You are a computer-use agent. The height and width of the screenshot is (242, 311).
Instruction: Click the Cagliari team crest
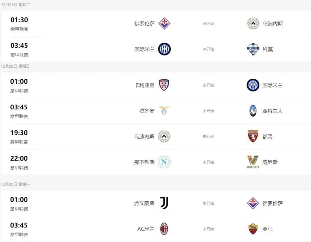(164, 85)
